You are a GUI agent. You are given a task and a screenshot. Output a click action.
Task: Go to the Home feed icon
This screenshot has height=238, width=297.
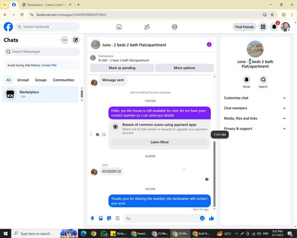click(x=119, y=27)
